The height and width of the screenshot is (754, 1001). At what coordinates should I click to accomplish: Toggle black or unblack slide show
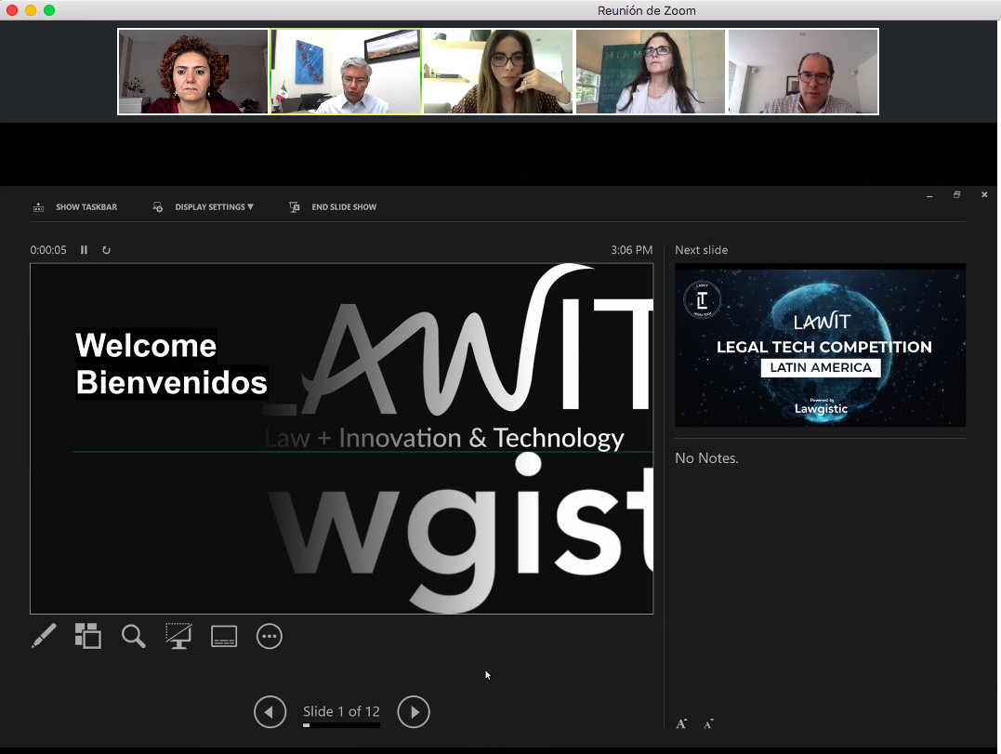[x=178, y=636]
